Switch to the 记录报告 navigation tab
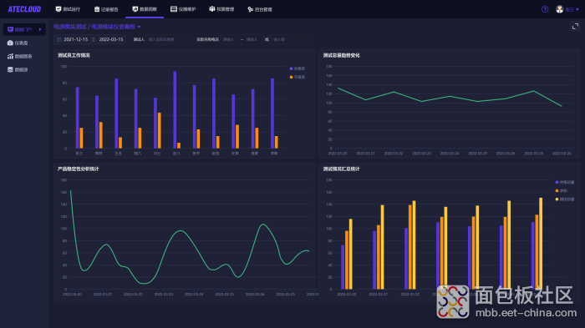 [106, 9]
